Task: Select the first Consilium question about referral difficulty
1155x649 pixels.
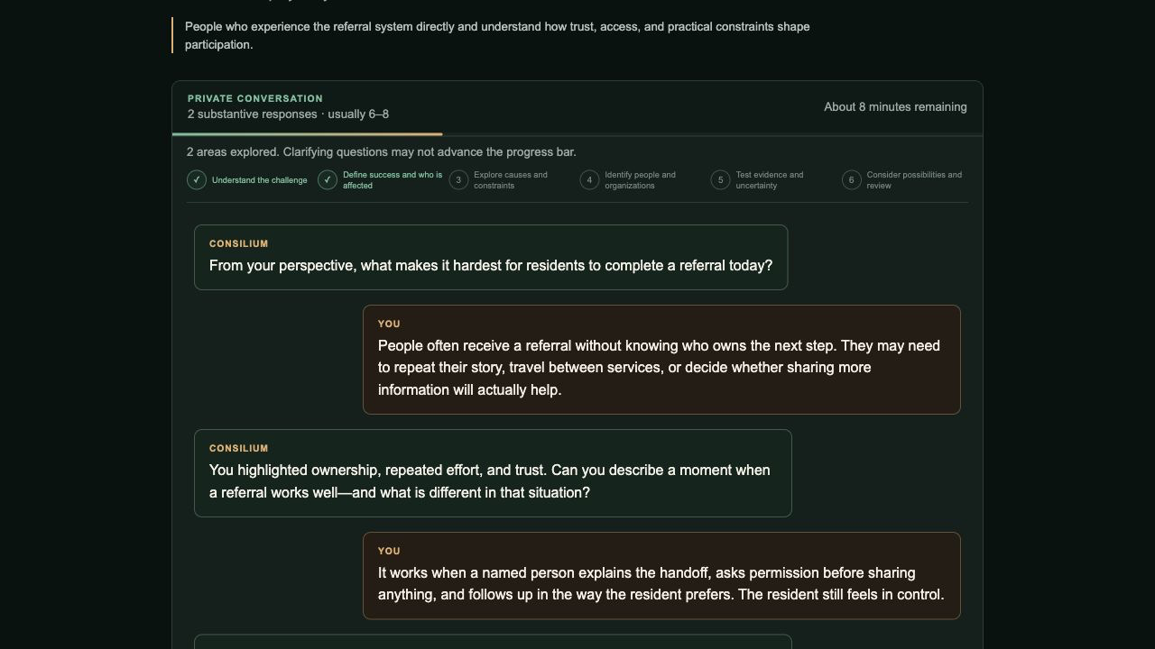Action: [x=491, y=257]
